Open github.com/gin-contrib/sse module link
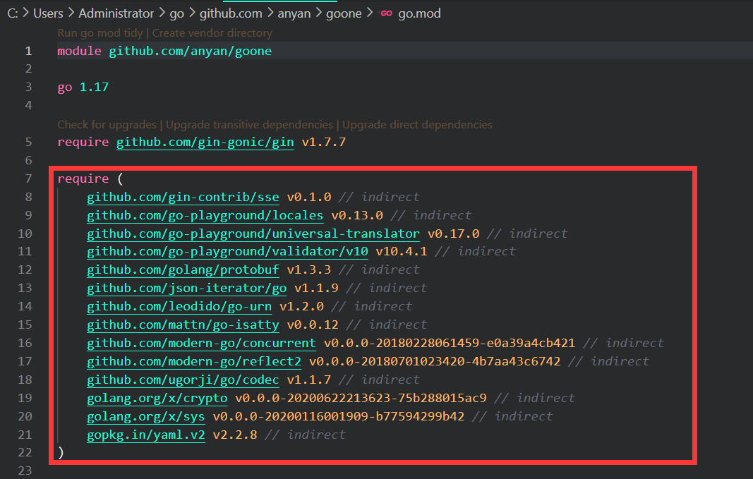The width and height of the screenshot is (753, 479). [x=183, y=198]
